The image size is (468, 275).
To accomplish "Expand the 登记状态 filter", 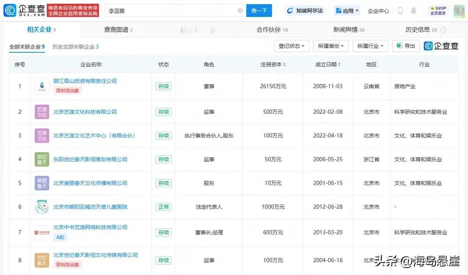I will coord(291,46).
